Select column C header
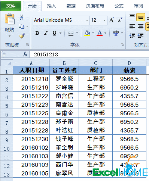Screen dimensions: 149x181 [96, 63]
